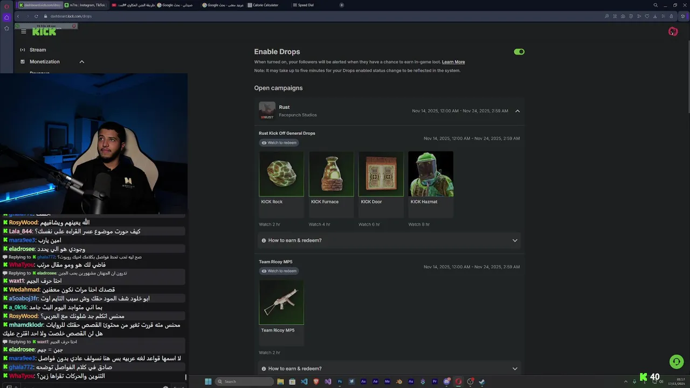The height and width of the screenshot is (388, 690).
Task: Open Visual Studio from taskbar
Action: [328, 382]
